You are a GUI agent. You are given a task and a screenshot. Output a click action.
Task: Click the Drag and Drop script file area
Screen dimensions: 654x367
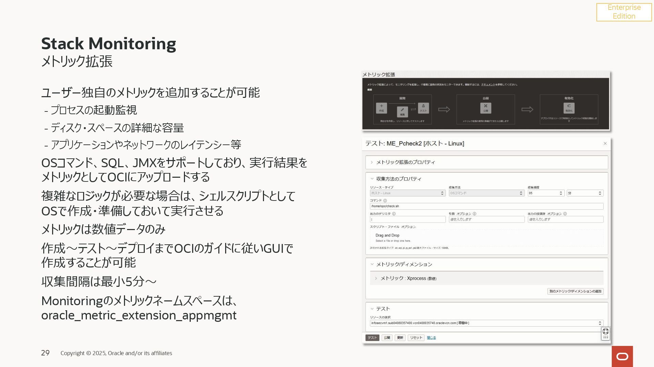click(x=486, y=238)
